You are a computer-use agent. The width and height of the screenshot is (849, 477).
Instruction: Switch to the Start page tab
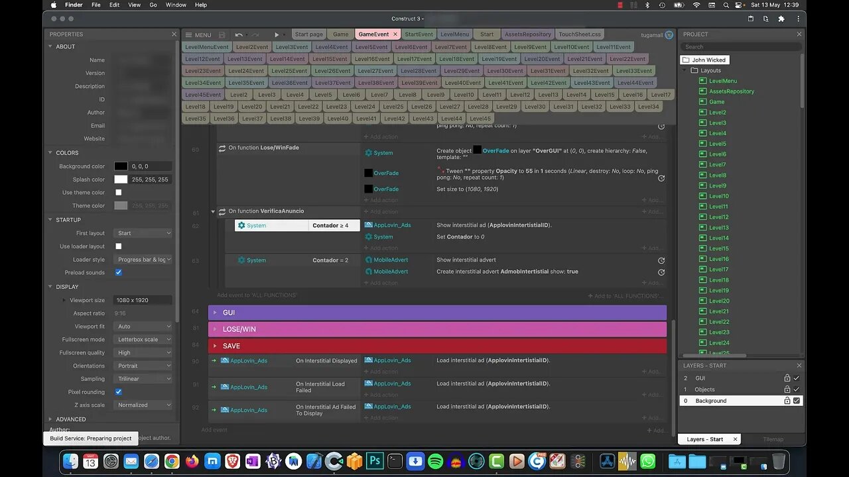pos(308,34)
